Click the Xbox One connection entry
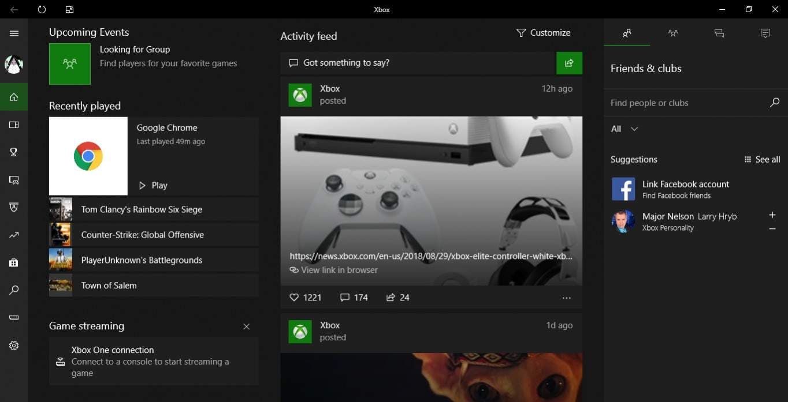 tap(154, 361)
